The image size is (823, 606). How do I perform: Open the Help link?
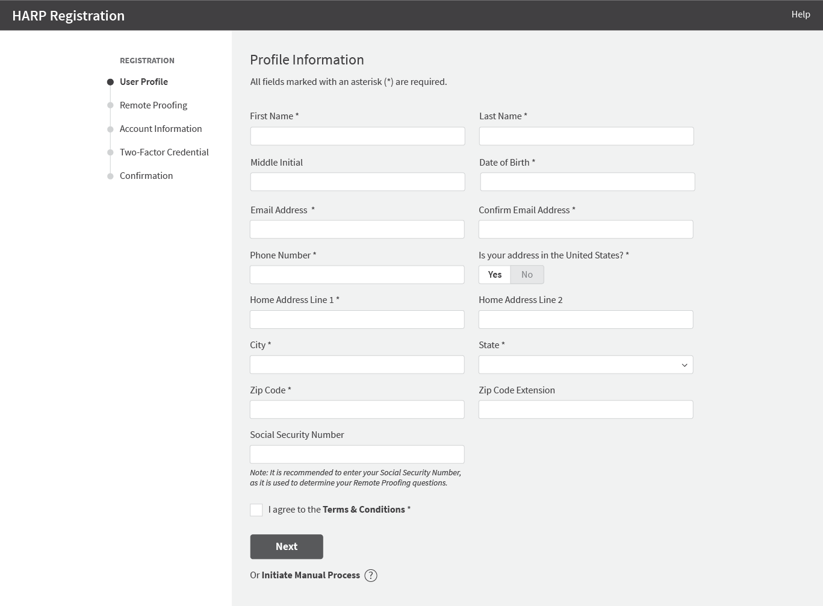pyautogui.click(x=801, y=14)
